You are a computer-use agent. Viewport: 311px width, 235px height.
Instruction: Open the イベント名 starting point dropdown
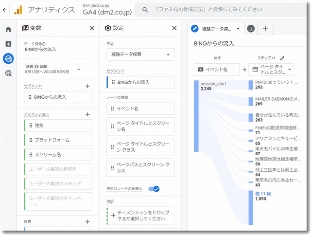click(217, 69)
